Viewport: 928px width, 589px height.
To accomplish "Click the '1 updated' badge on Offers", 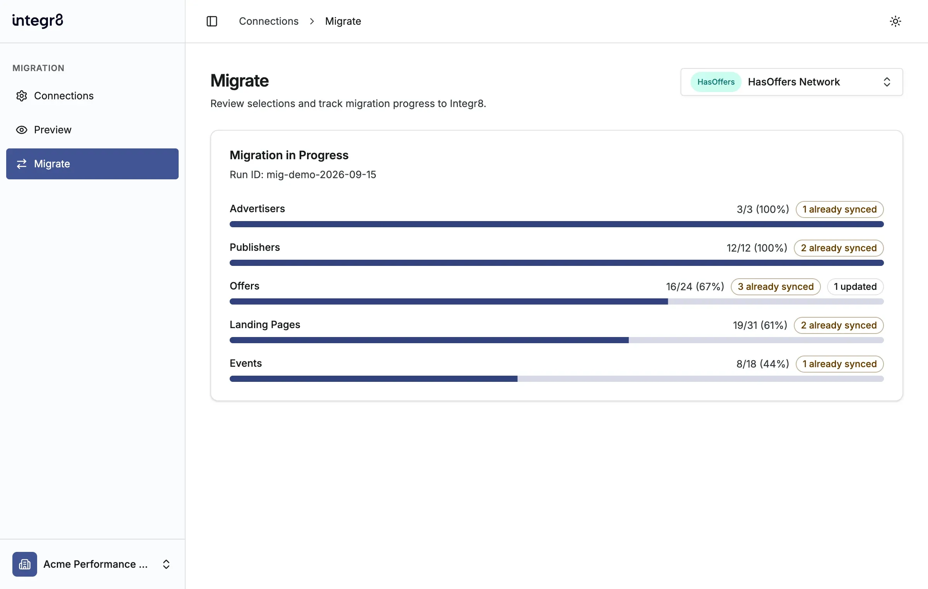I will (855, 287).
